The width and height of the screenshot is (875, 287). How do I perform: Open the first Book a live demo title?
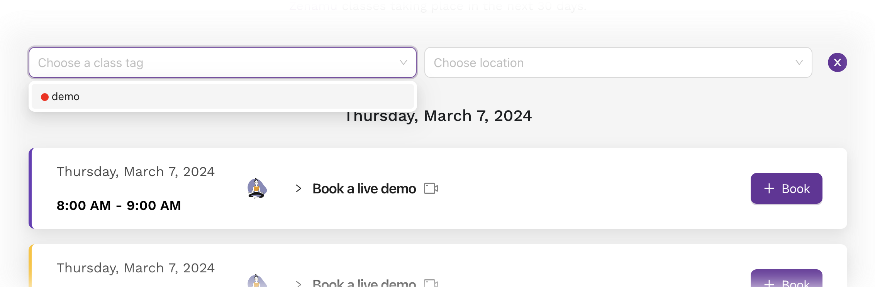[x=364, y=188]
